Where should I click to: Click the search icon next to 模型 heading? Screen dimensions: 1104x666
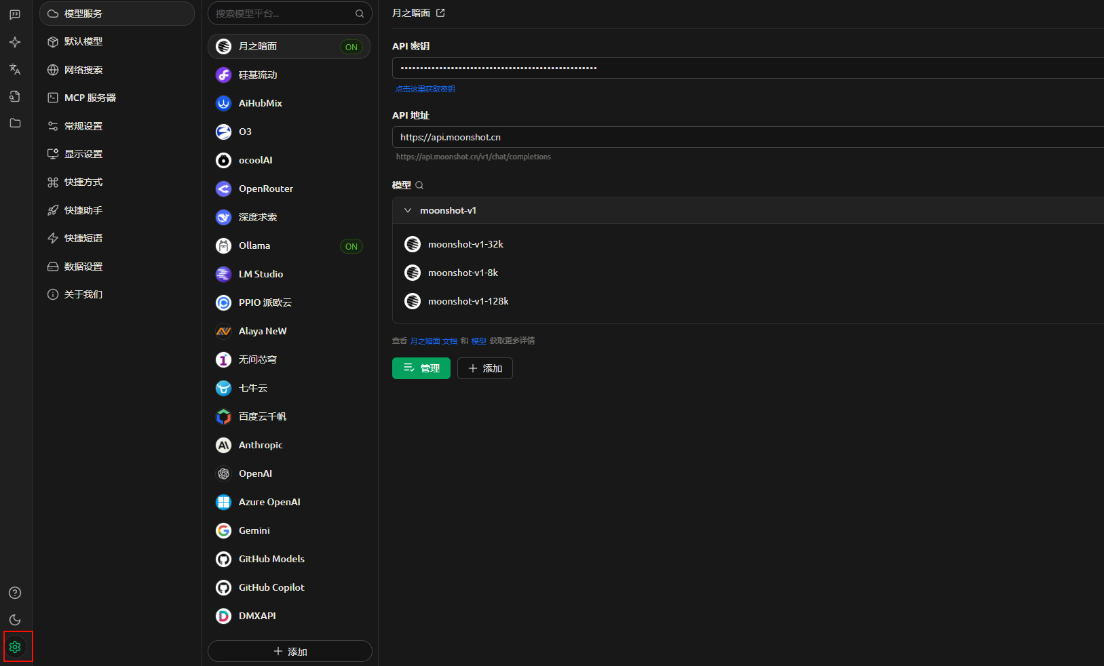coord(419,185)
